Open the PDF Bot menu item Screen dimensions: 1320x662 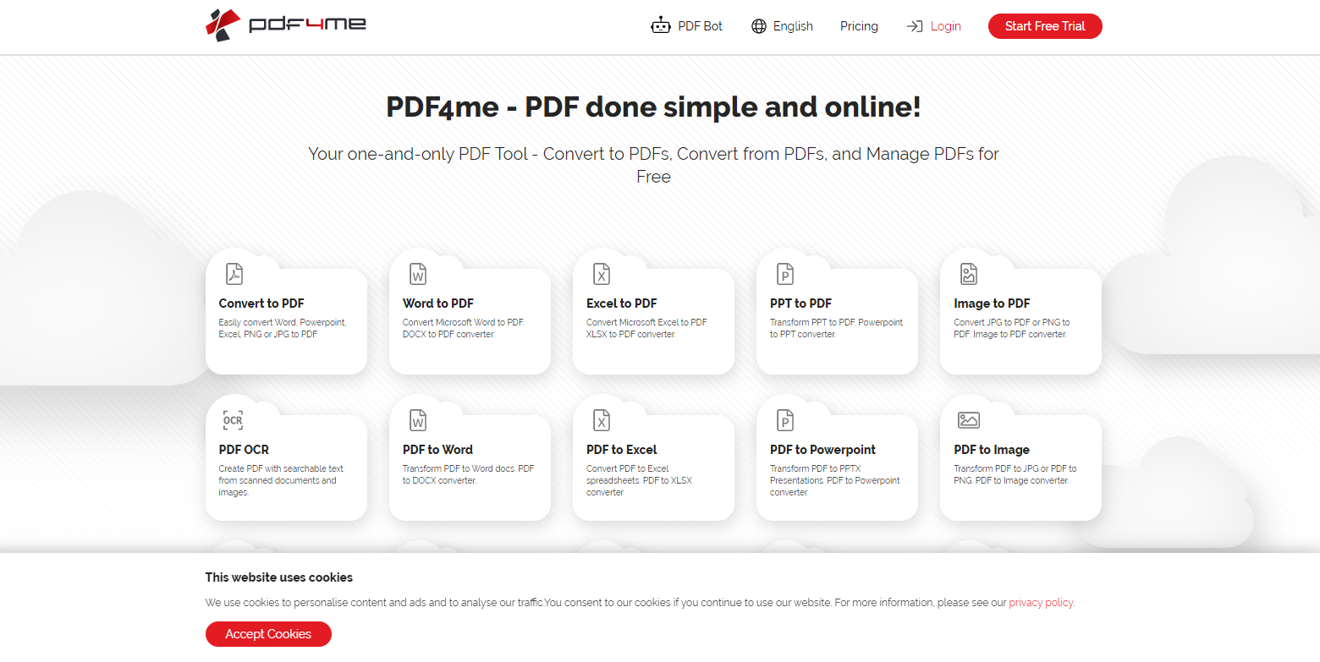686,26
